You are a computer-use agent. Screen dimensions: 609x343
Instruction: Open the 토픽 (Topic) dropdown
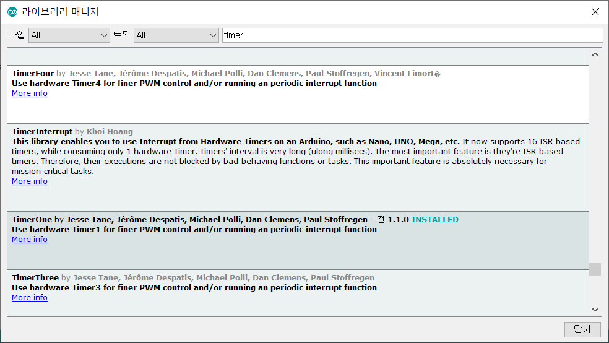176,35
